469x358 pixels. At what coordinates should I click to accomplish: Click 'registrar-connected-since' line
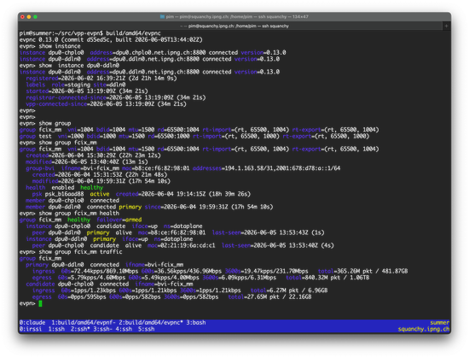point(116,97)
